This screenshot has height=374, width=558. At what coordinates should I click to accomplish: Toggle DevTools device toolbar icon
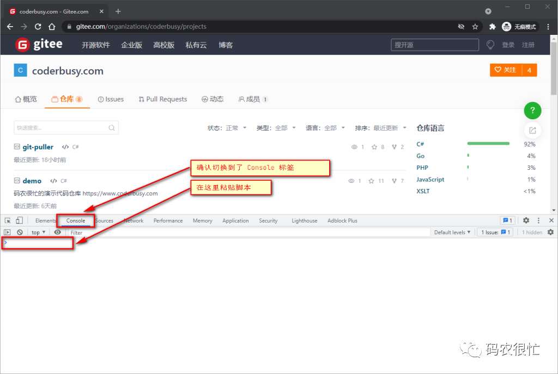pyautogui.click(x=20, y=220)
